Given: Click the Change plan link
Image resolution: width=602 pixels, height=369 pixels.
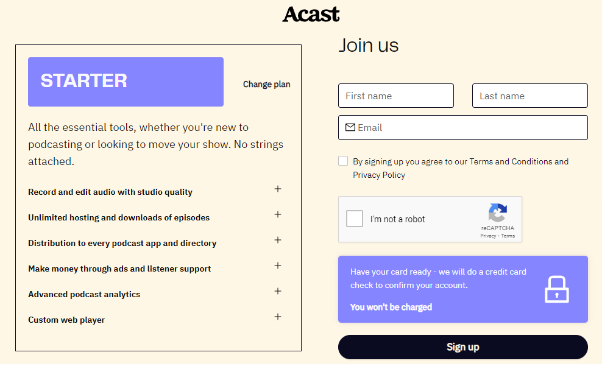Looking at the screenshot, I should (x=266, y=84).
